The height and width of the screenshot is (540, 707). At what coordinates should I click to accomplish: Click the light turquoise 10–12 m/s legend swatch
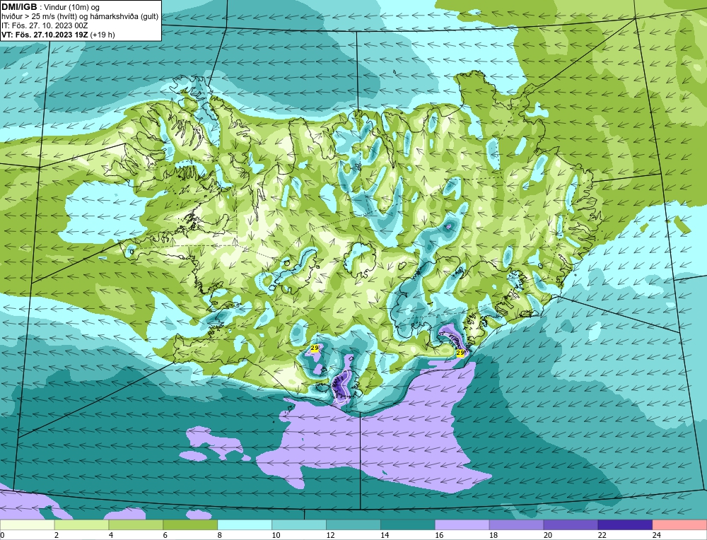click(x=299, y=525)
